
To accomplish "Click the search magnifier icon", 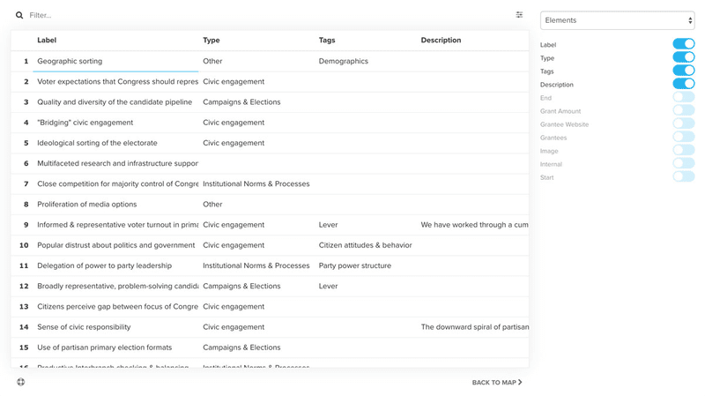I will (19, 15).
